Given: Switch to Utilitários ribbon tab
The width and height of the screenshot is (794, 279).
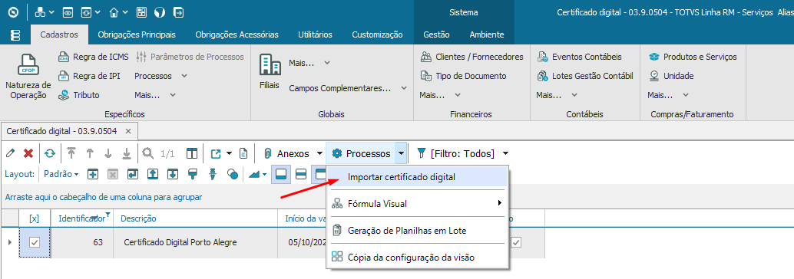Looking at the screenshot, I should click(x=315, y=35).
